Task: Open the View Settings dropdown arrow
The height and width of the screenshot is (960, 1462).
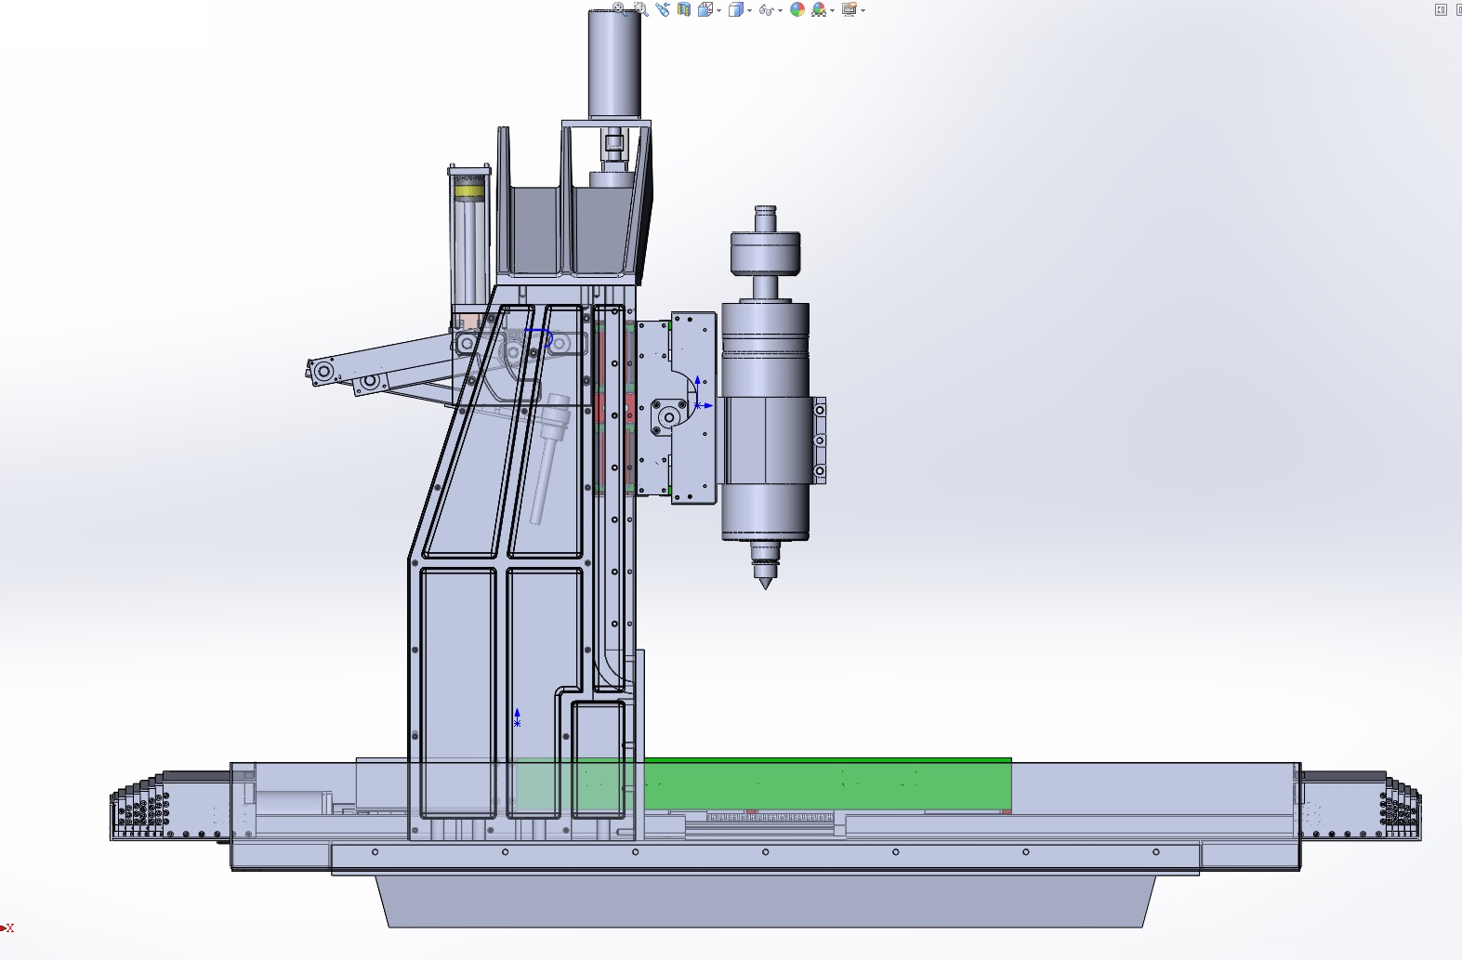Action: pyautogui.click(x=863, y=10)
